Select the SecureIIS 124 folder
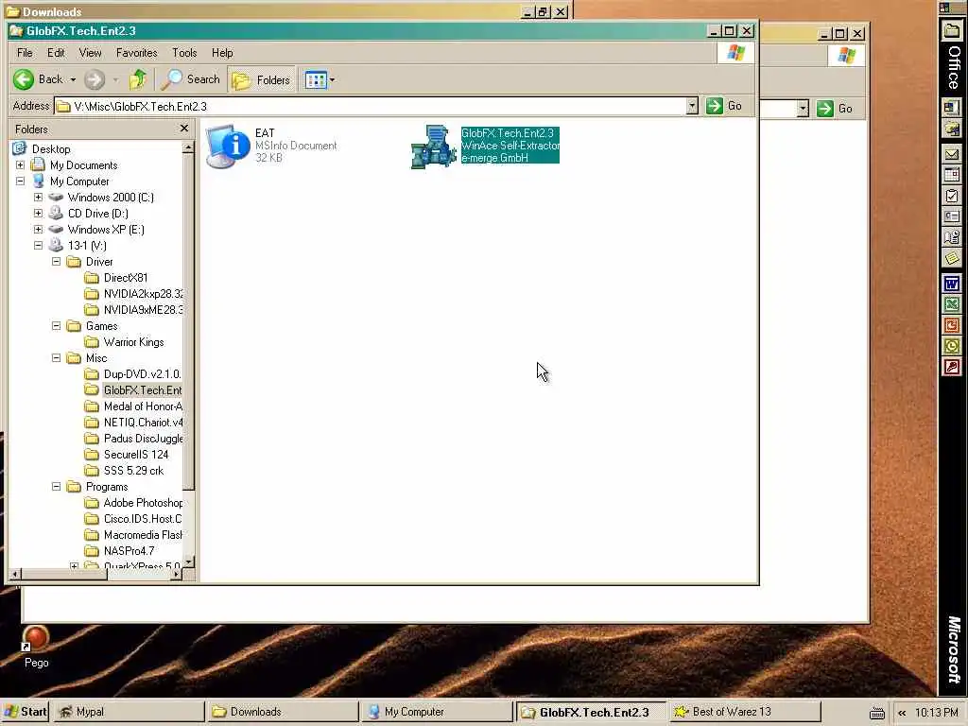The image size is (968, 726). pyautogui.click(x=136, y=455)
